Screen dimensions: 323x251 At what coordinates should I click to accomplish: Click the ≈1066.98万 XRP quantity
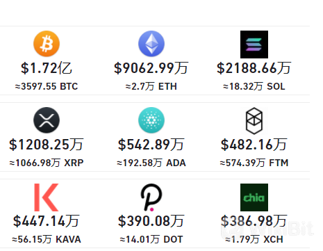(47, 163)
